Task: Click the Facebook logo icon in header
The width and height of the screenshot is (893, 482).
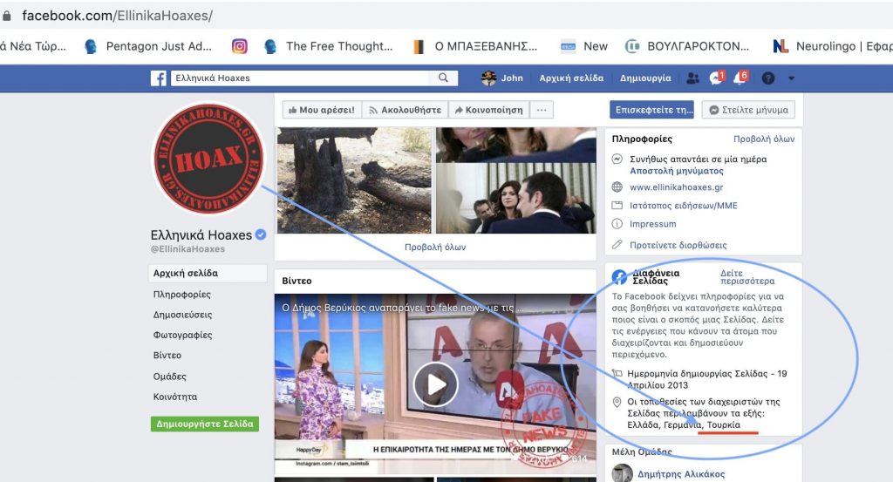Action: (x=159, y=78)
